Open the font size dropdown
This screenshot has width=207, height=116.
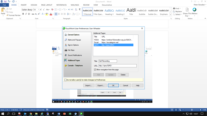38,10
